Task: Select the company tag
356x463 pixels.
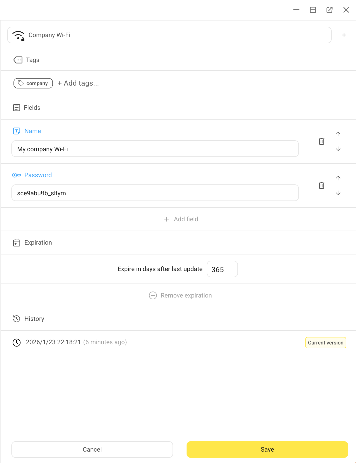Action: point(33,83)
